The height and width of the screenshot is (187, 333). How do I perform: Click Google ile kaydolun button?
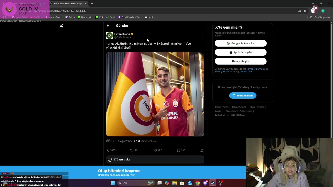[241, 43]
